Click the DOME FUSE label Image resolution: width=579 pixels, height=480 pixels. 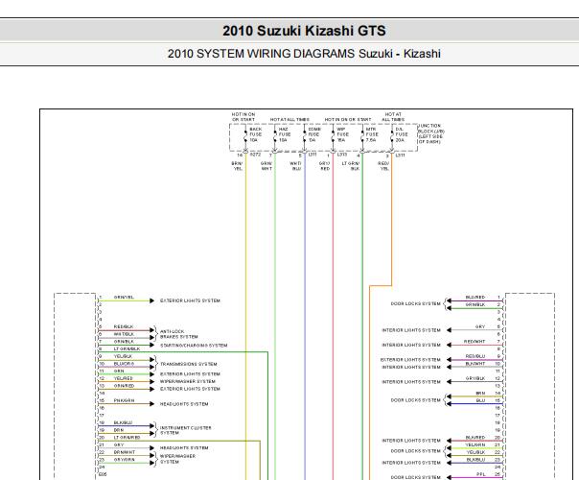tap(314, 135)
